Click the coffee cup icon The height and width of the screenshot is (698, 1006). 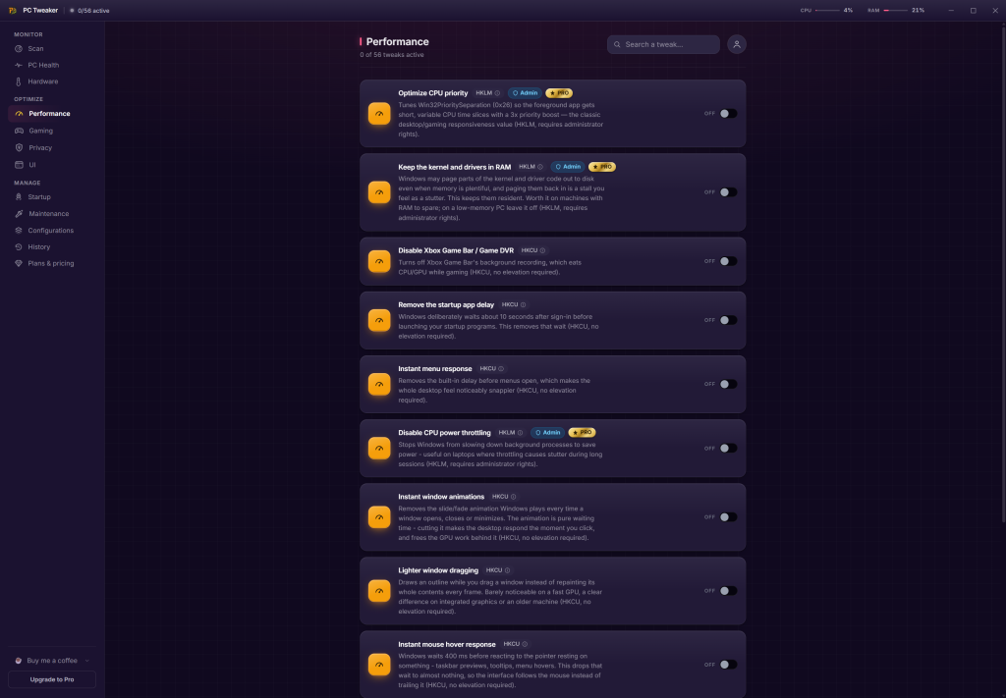click(19, 661)
